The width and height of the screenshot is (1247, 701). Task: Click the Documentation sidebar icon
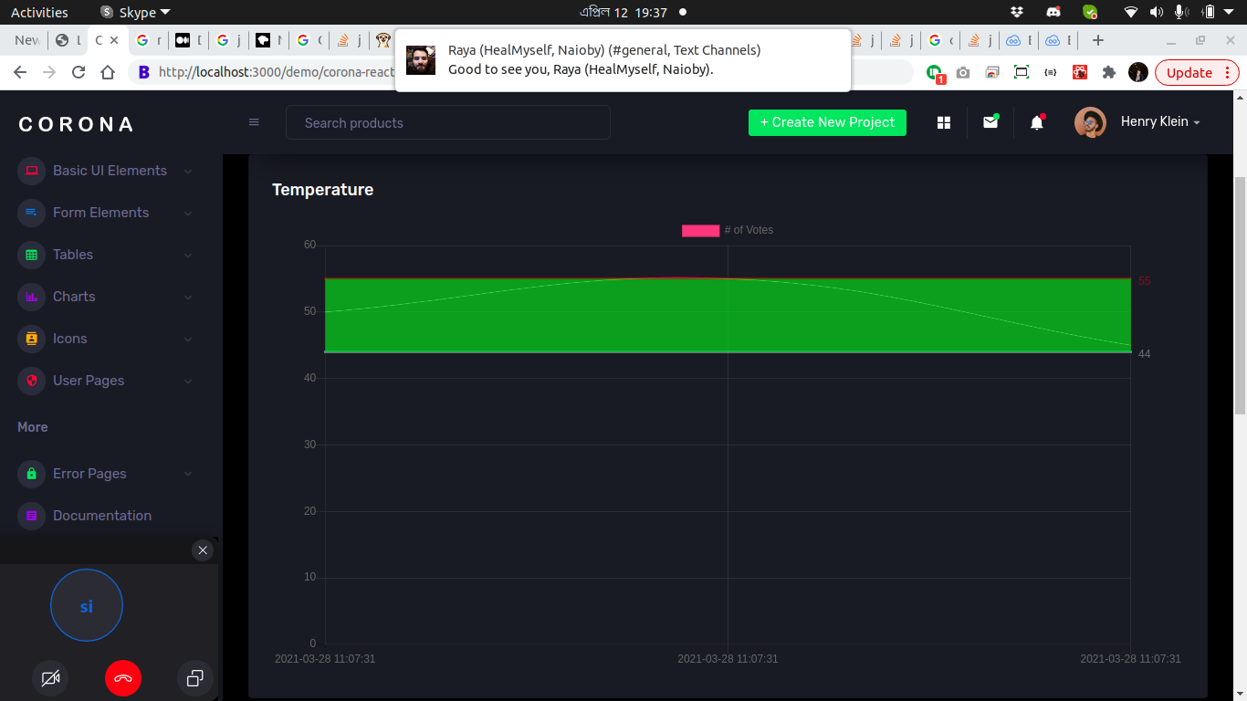[32, 516]
